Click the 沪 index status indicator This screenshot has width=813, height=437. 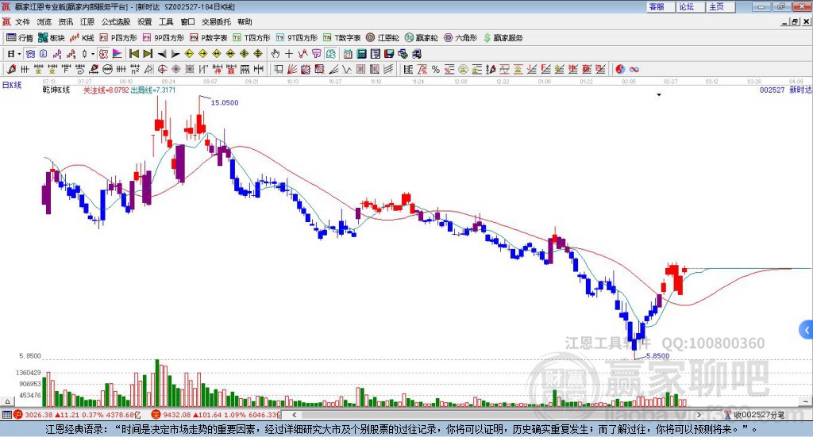click(18, 415)
